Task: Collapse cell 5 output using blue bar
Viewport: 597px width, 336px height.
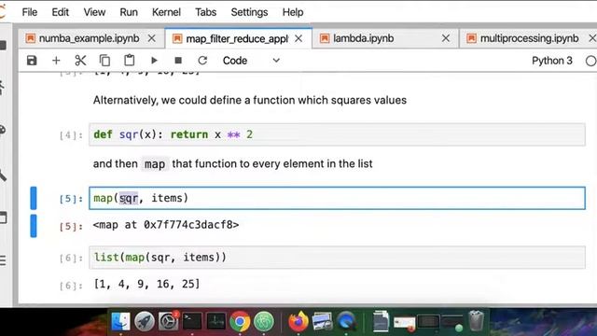Action: click(34, 226)
